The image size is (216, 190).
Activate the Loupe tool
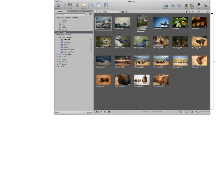point(199,6)
